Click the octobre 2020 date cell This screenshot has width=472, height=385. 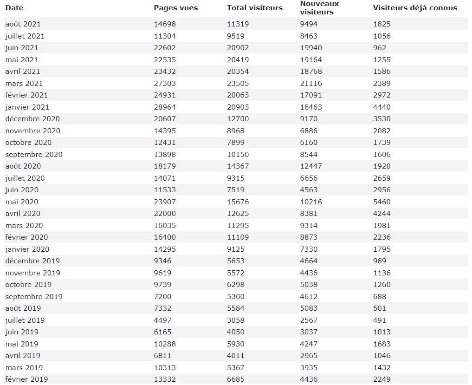(28, 143)
